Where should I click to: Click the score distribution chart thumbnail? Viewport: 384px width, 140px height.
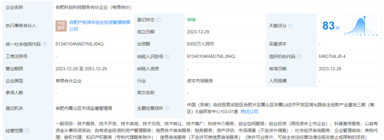point(361,26)
